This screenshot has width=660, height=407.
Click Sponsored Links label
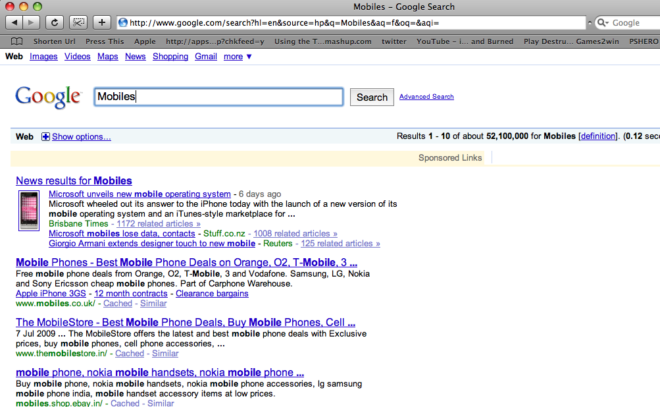pyautogui.click(x=450, y=158)
